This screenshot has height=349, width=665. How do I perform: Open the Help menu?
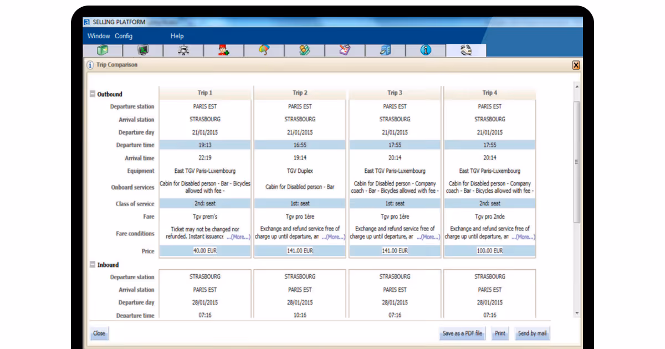(177, 36)
